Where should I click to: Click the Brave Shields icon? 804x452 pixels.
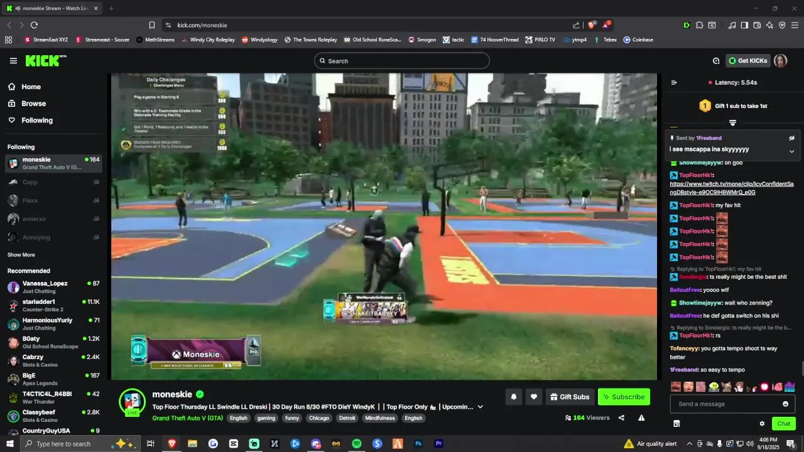591,25
